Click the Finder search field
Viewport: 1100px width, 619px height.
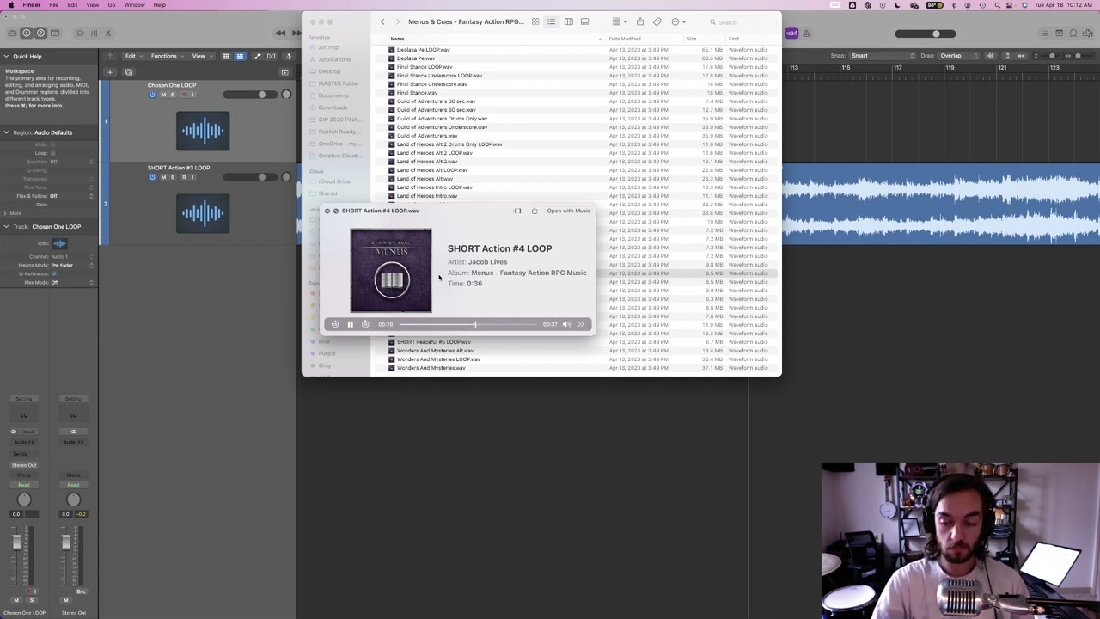pyautogui.click(x=739, y=22)
